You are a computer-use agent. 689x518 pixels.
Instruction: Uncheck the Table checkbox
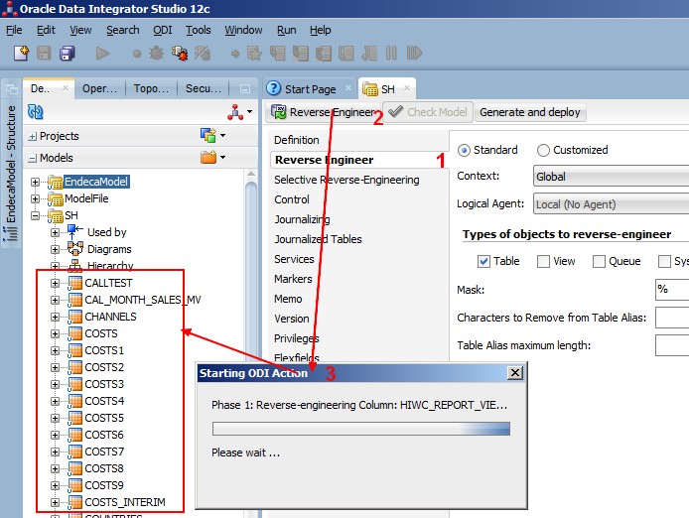point(483,261)
